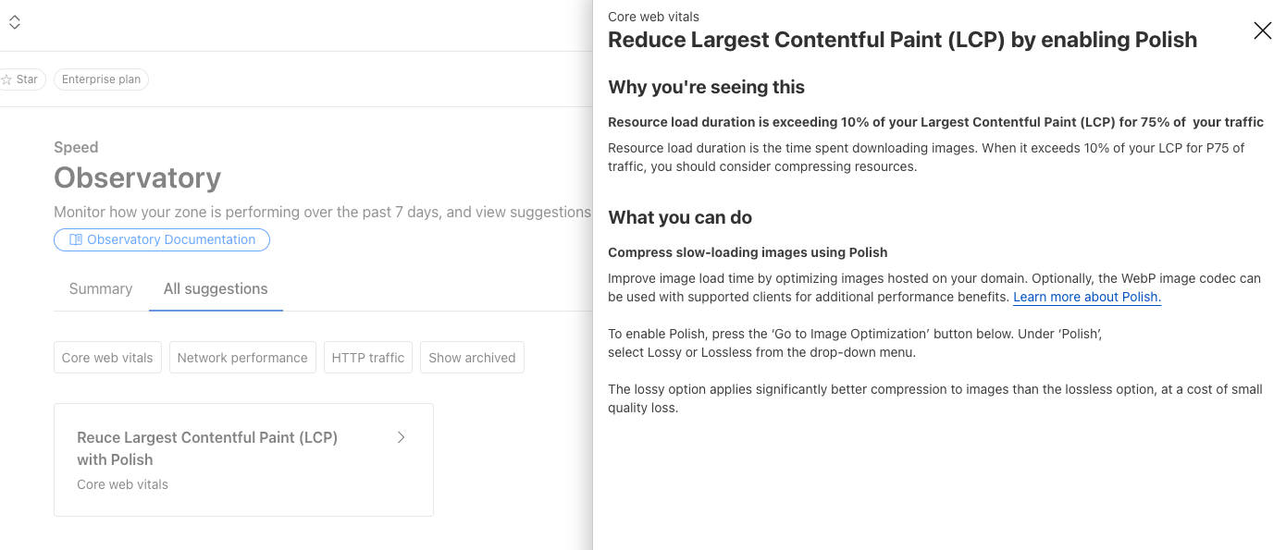Click the book icon in Observatory Documentation
This screenshot has width=1286, height=550.
(76, 240)
